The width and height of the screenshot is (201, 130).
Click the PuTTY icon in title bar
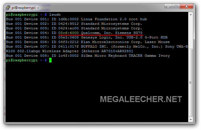pos(8,8)
